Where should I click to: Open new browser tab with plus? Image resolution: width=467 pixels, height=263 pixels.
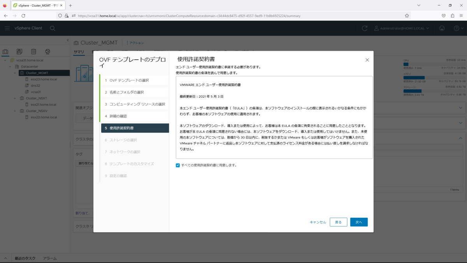click(70, 5)
